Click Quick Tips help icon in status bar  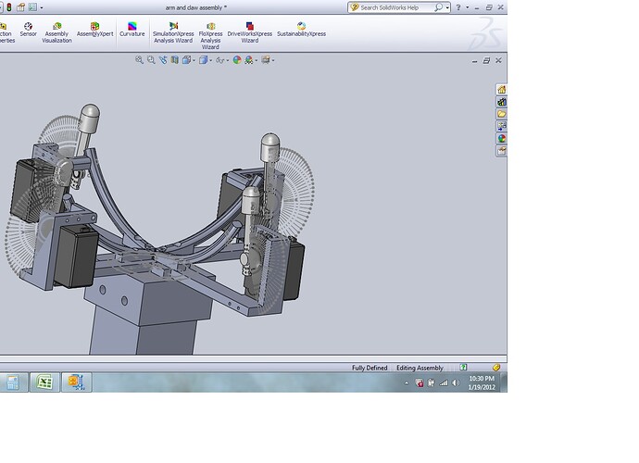tap(463, 368)
